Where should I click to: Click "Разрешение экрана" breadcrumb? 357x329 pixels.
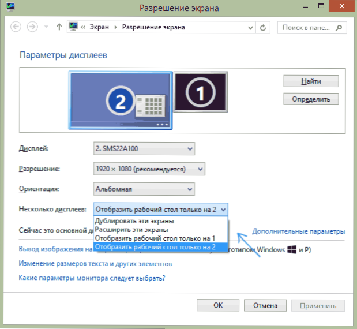(153, 27)
